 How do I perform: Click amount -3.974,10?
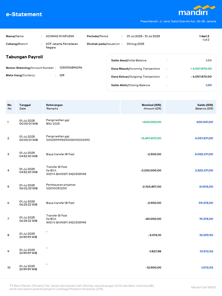coord(155,235)
